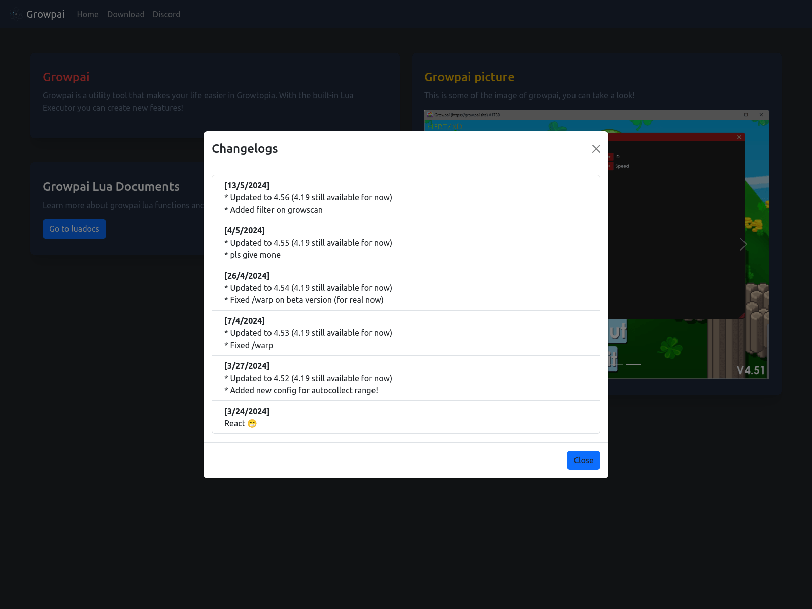This screenshot has width=812, height=609.
Task: Close the Changelogs dialog with the X icon
Action: [596, 149]
